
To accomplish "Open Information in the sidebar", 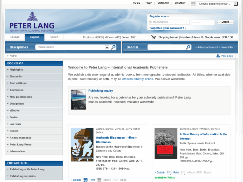I will (34, 152).
